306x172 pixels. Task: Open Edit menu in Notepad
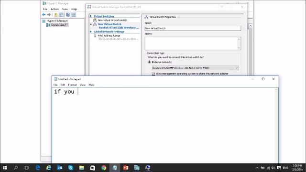[63, 85]
